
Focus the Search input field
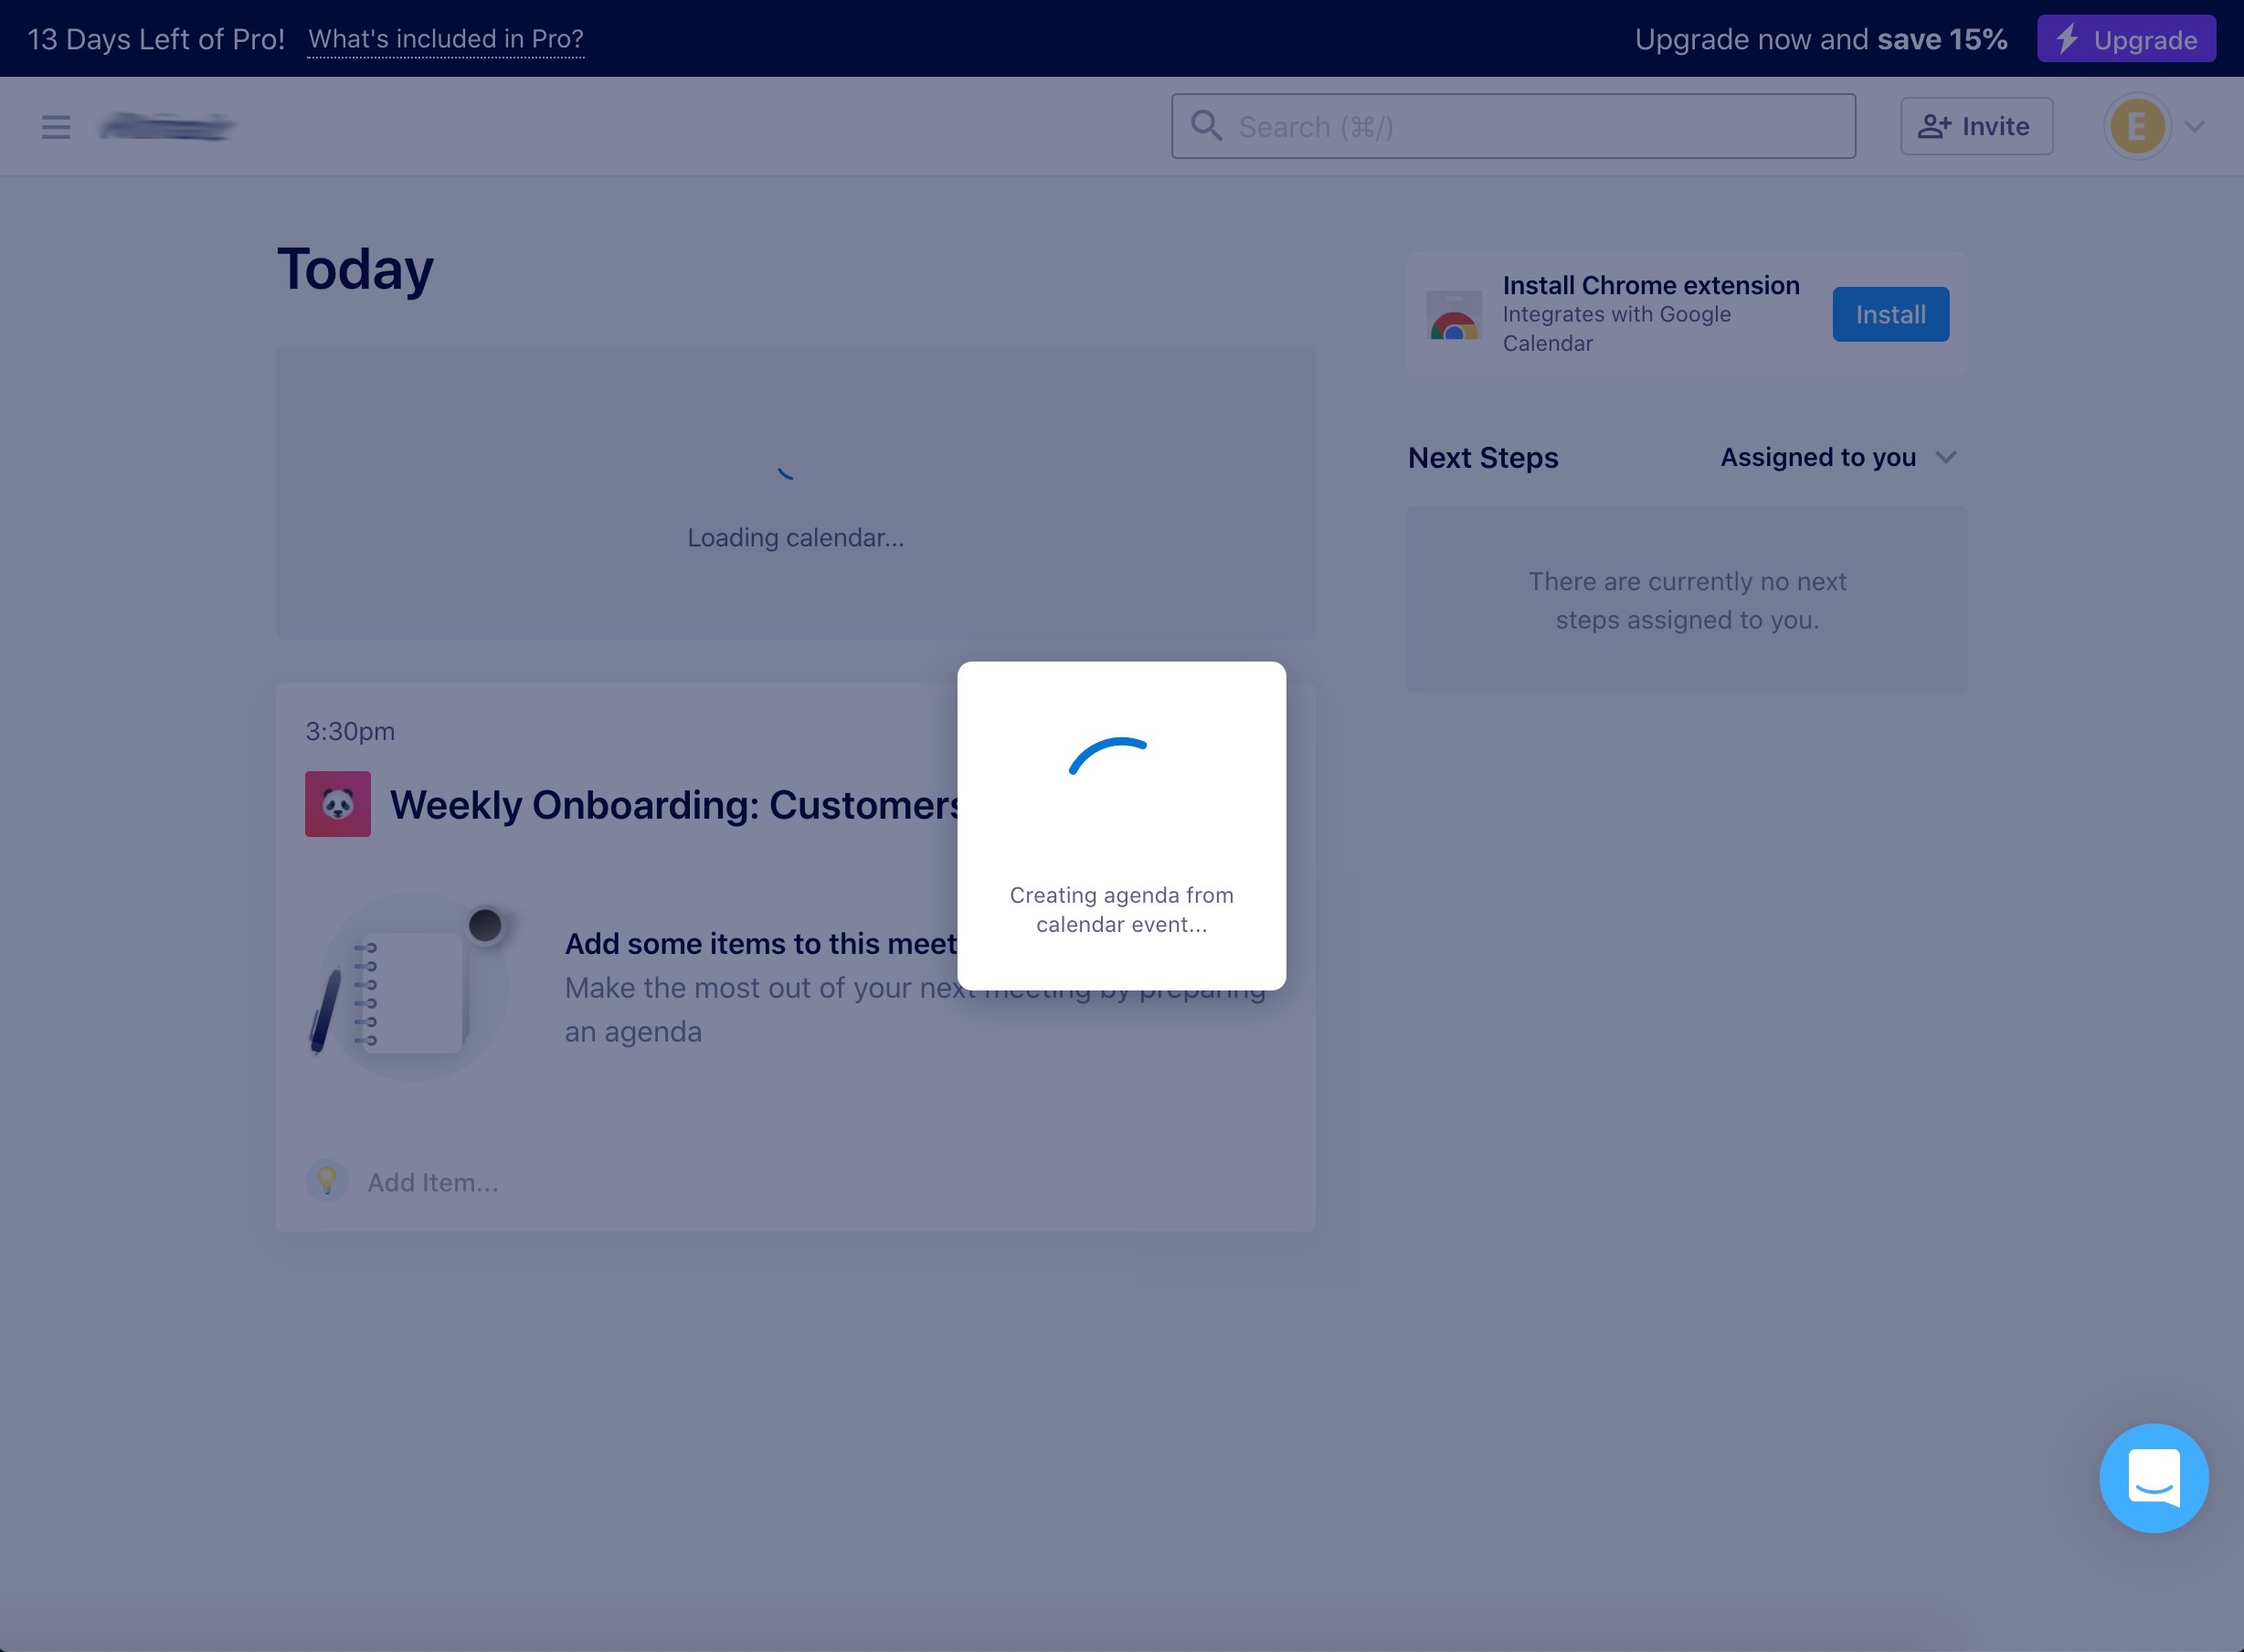[x=1530, y=127]
